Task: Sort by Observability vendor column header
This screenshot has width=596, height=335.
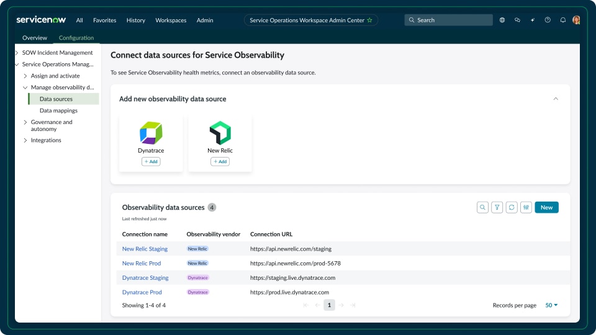Action: tap(213, 234)
